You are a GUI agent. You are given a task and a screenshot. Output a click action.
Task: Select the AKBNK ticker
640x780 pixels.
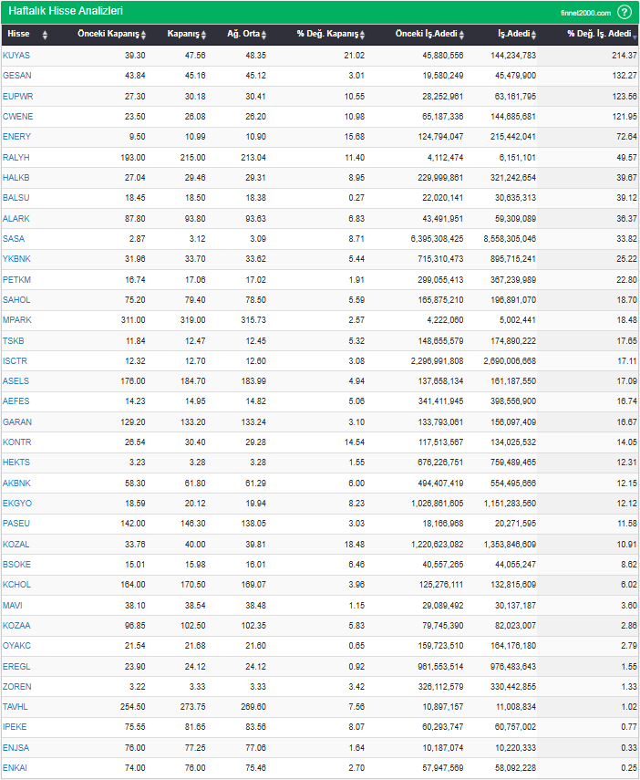point(16,483)
